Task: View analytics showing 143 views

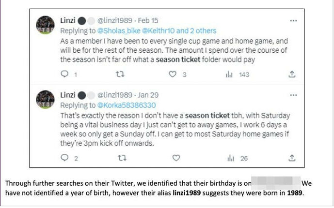Action: pos(230,74)
